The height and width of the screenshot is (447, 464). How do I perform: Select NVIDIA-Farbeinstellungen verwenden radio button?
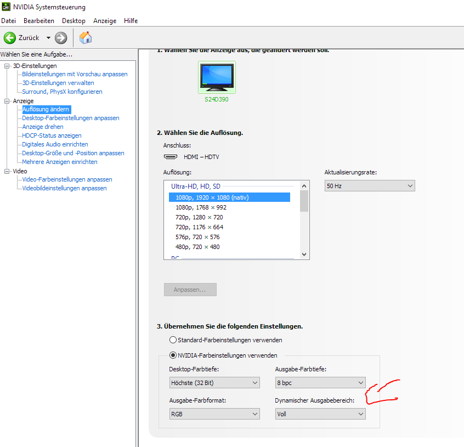point(173,355)
